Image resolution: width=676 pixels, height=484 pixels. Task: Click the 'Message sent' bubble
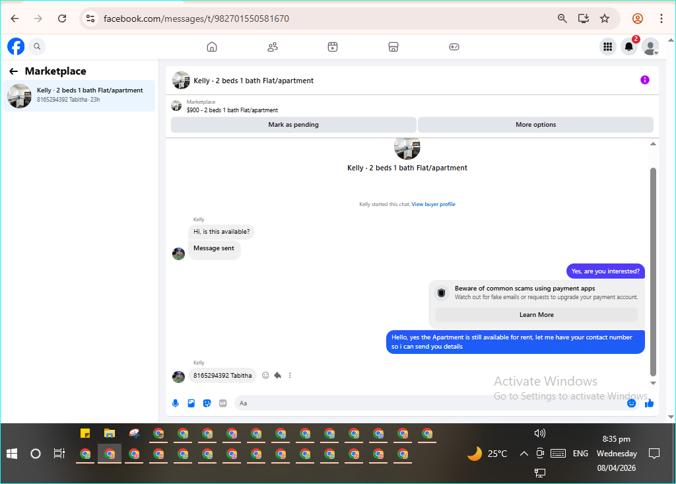(215, 250)
